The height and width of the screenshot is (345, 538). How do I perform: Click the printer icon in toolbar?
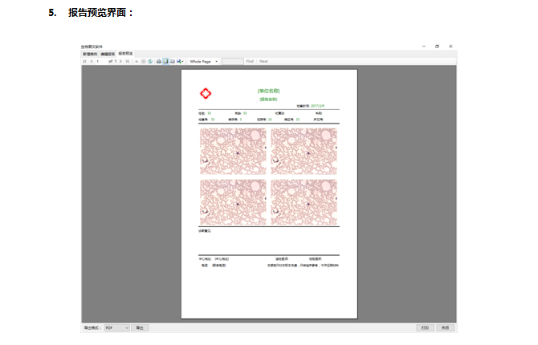click(159, 61)
